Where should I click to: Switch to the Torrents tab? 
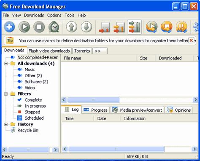tap(82, 51)
